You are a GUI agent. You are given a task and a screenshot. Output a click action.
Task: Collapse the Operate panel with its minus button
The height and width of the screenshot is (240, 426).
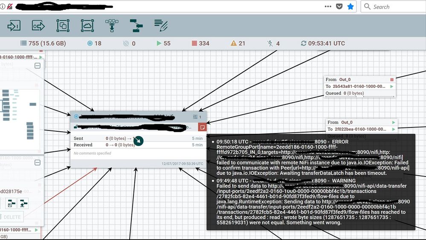(x=38, y=162)
